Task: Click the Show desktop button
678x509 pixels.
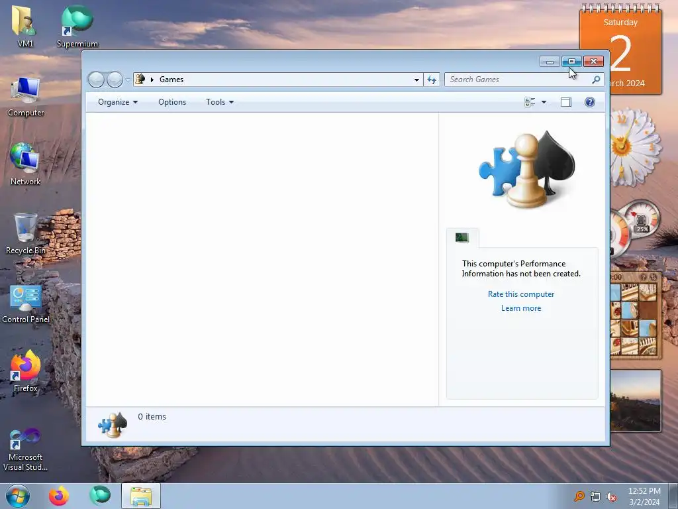Action: [x=673, y=496]
